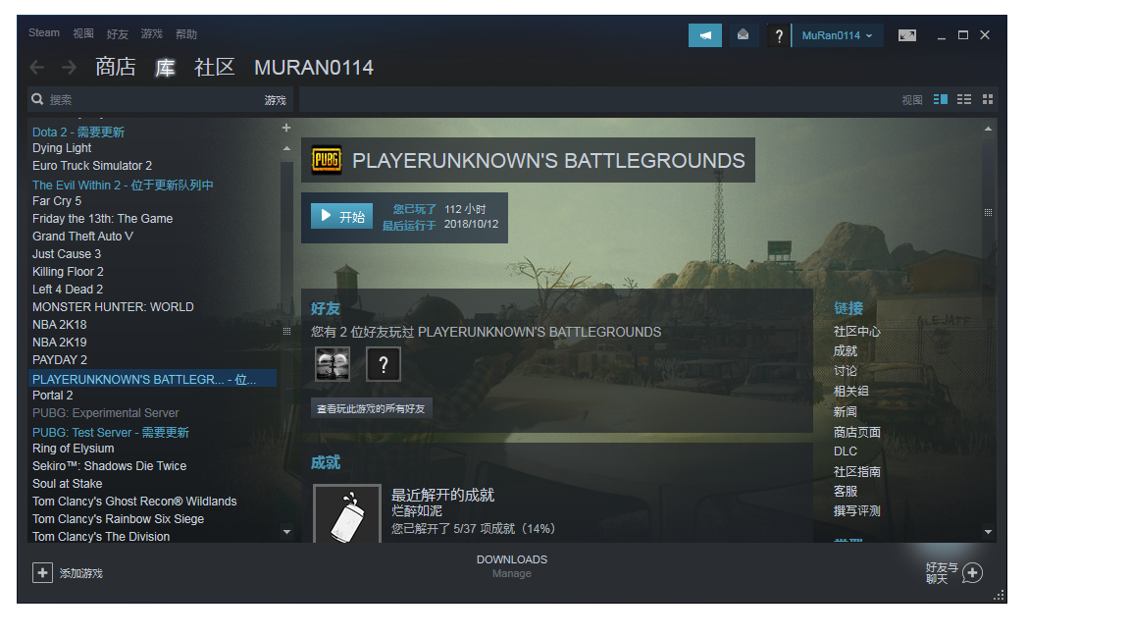Open the 游戏 menu in menu bar
The image size is (1130, 636).
tap(151, 34)
